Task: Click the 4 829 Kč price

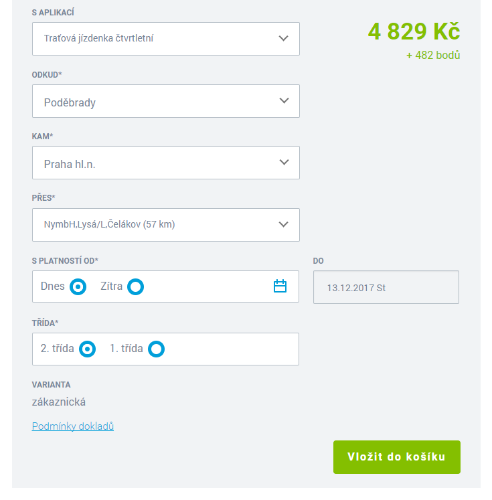Action: coord(414,31)
